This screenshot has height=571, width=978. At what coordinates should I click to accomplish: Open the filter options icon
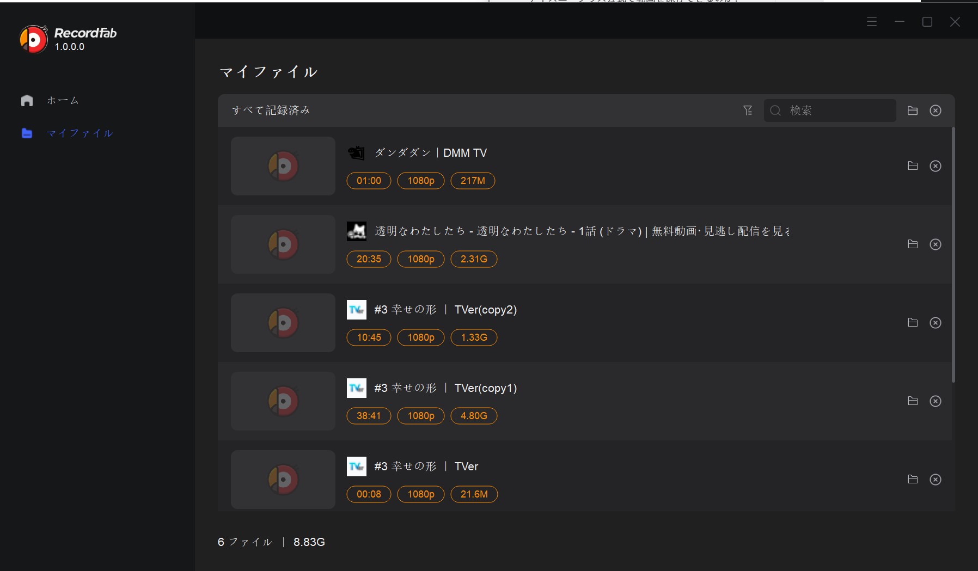[x=748, y=110]
